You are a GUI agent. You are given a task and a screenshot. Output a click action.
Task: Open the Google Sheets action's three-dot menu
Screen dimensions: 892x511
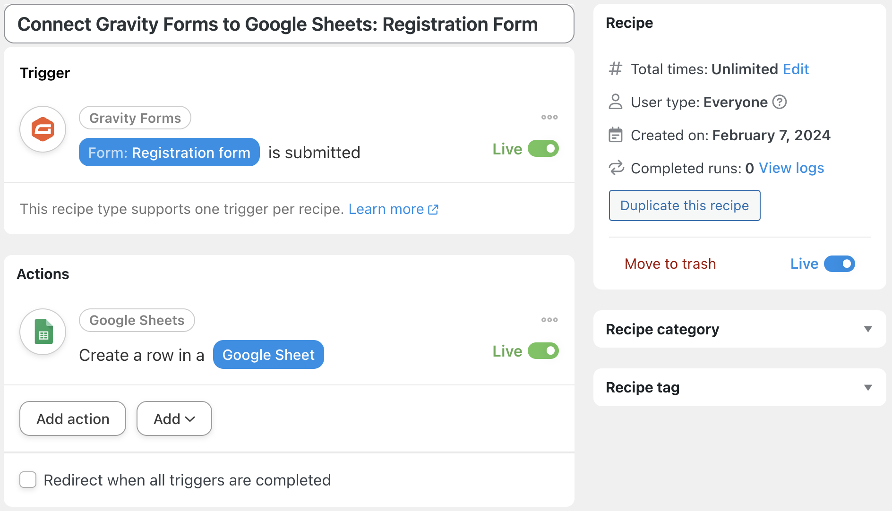[549, 320]
